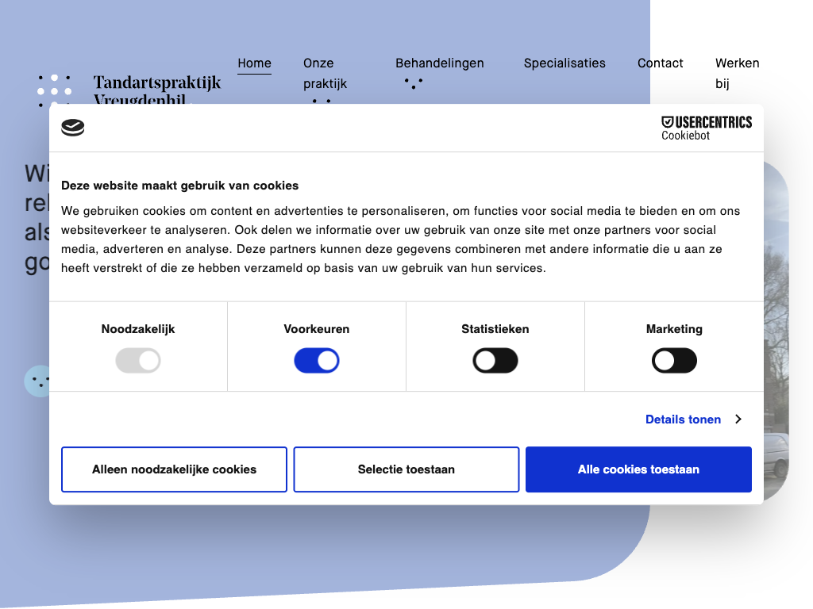This screenshot has width=813, height=609.
Task: Toggle the Noodzakelijk cookies switch
Action: point(138,362)
